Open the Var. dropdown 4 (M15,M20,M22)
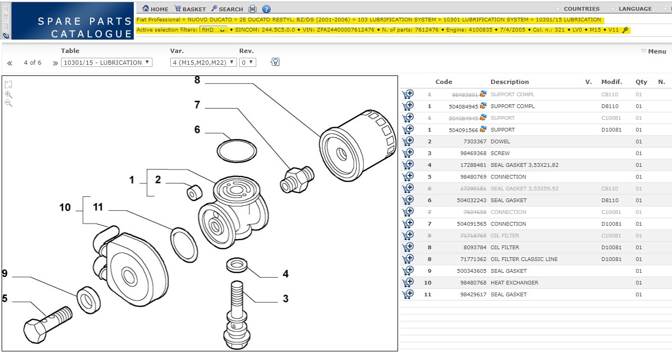The image size is (672, 353). [x=203, y=63]
